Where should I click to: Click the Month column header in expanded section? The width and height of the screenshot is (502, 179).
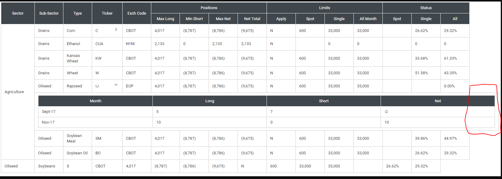pos(95,101)
